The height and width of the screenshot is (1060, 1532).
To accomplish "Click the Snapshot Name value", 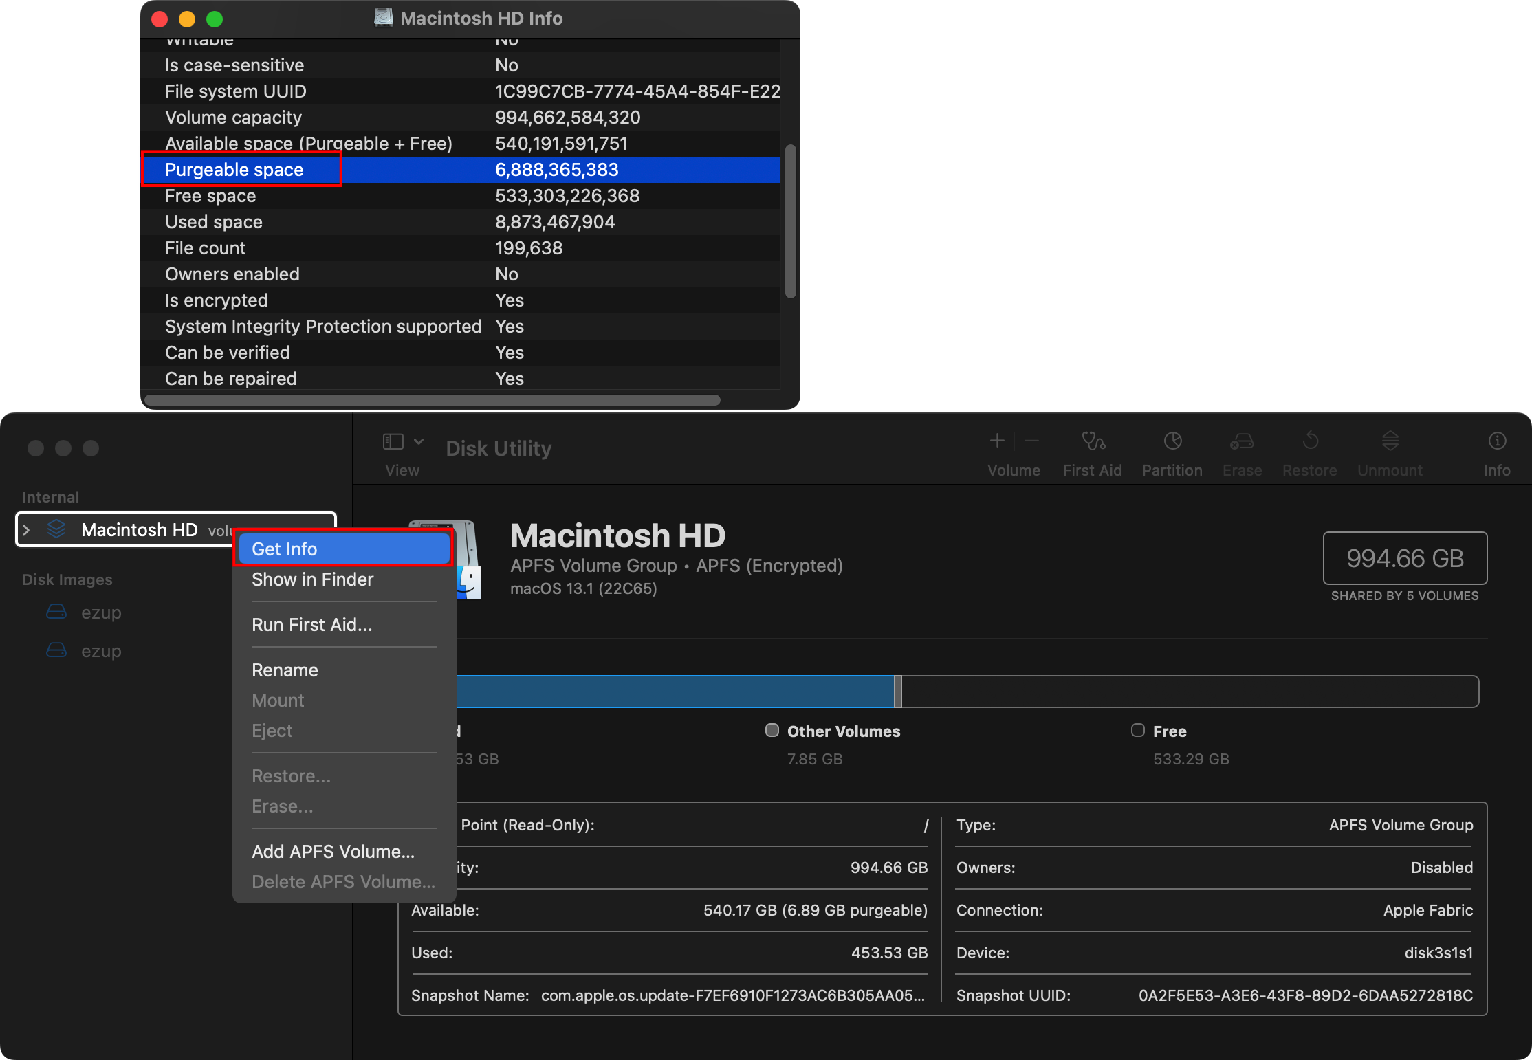I will (732, 995).
